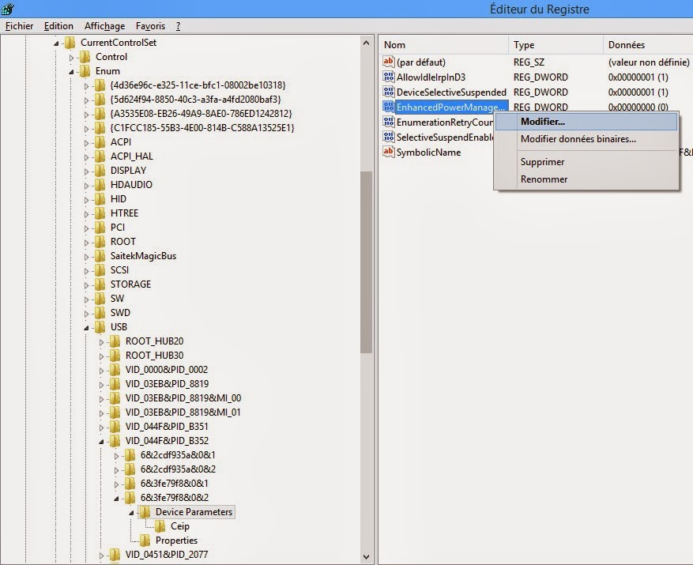This screenshot has height=565, width=693.
Task: Click the Registry Editor app icon in title bar
Action: [8, 9]
